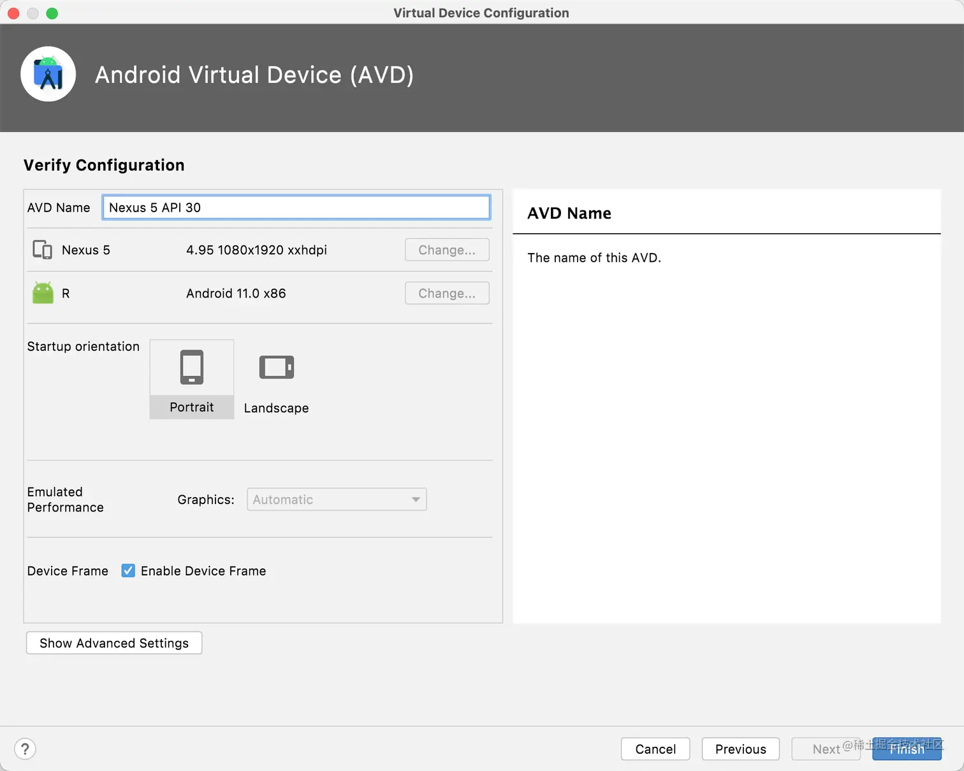Show Advanced Settings
964x771 pixels.
pos(114,643)
